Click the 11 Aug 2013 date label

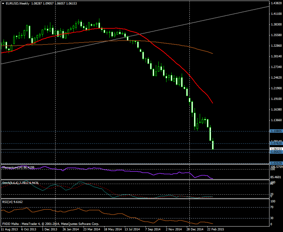(10, 229)
